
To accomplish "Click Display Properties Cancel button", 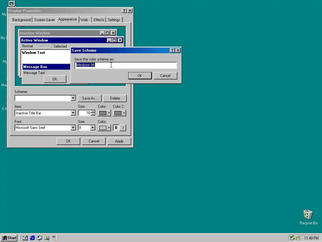I will click(94, 141).
